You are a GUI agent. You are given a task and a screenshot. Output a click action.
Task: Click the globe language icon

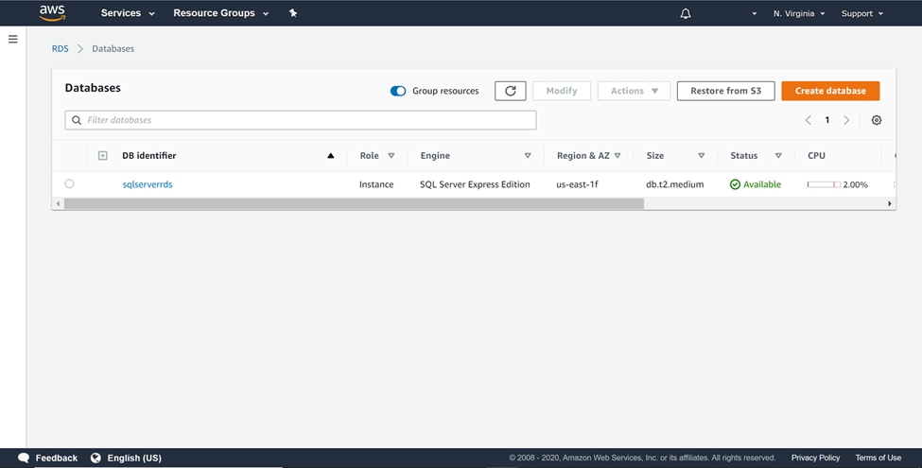tap(96, 458)
